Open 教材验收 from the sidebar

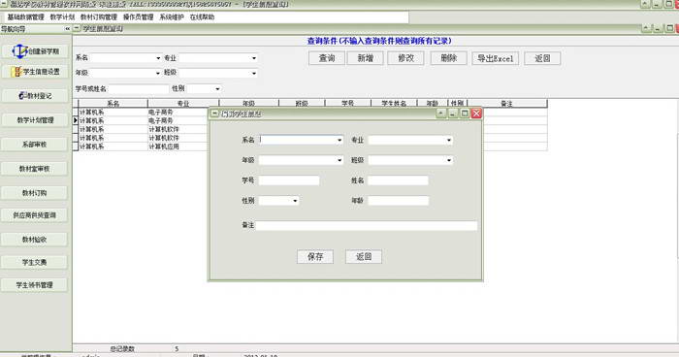pos(35,240)
